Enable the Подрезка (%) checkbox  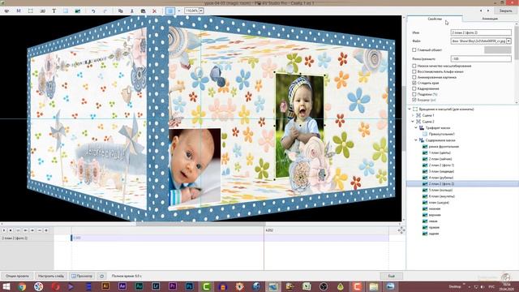click(414, 94)
